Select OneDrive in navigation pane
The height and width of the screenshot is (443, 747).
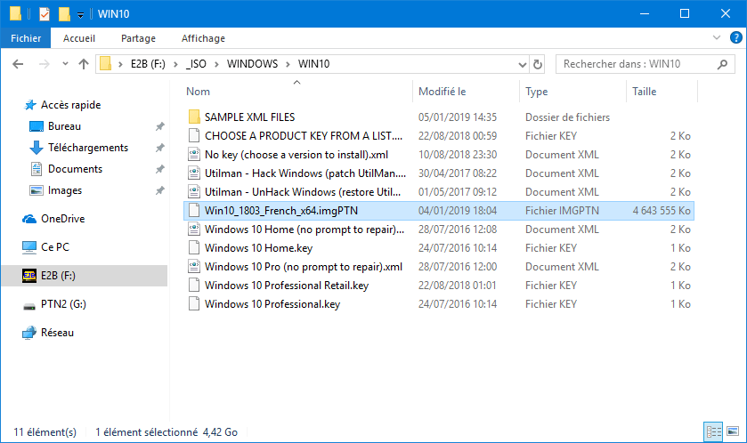click(62, 219)
